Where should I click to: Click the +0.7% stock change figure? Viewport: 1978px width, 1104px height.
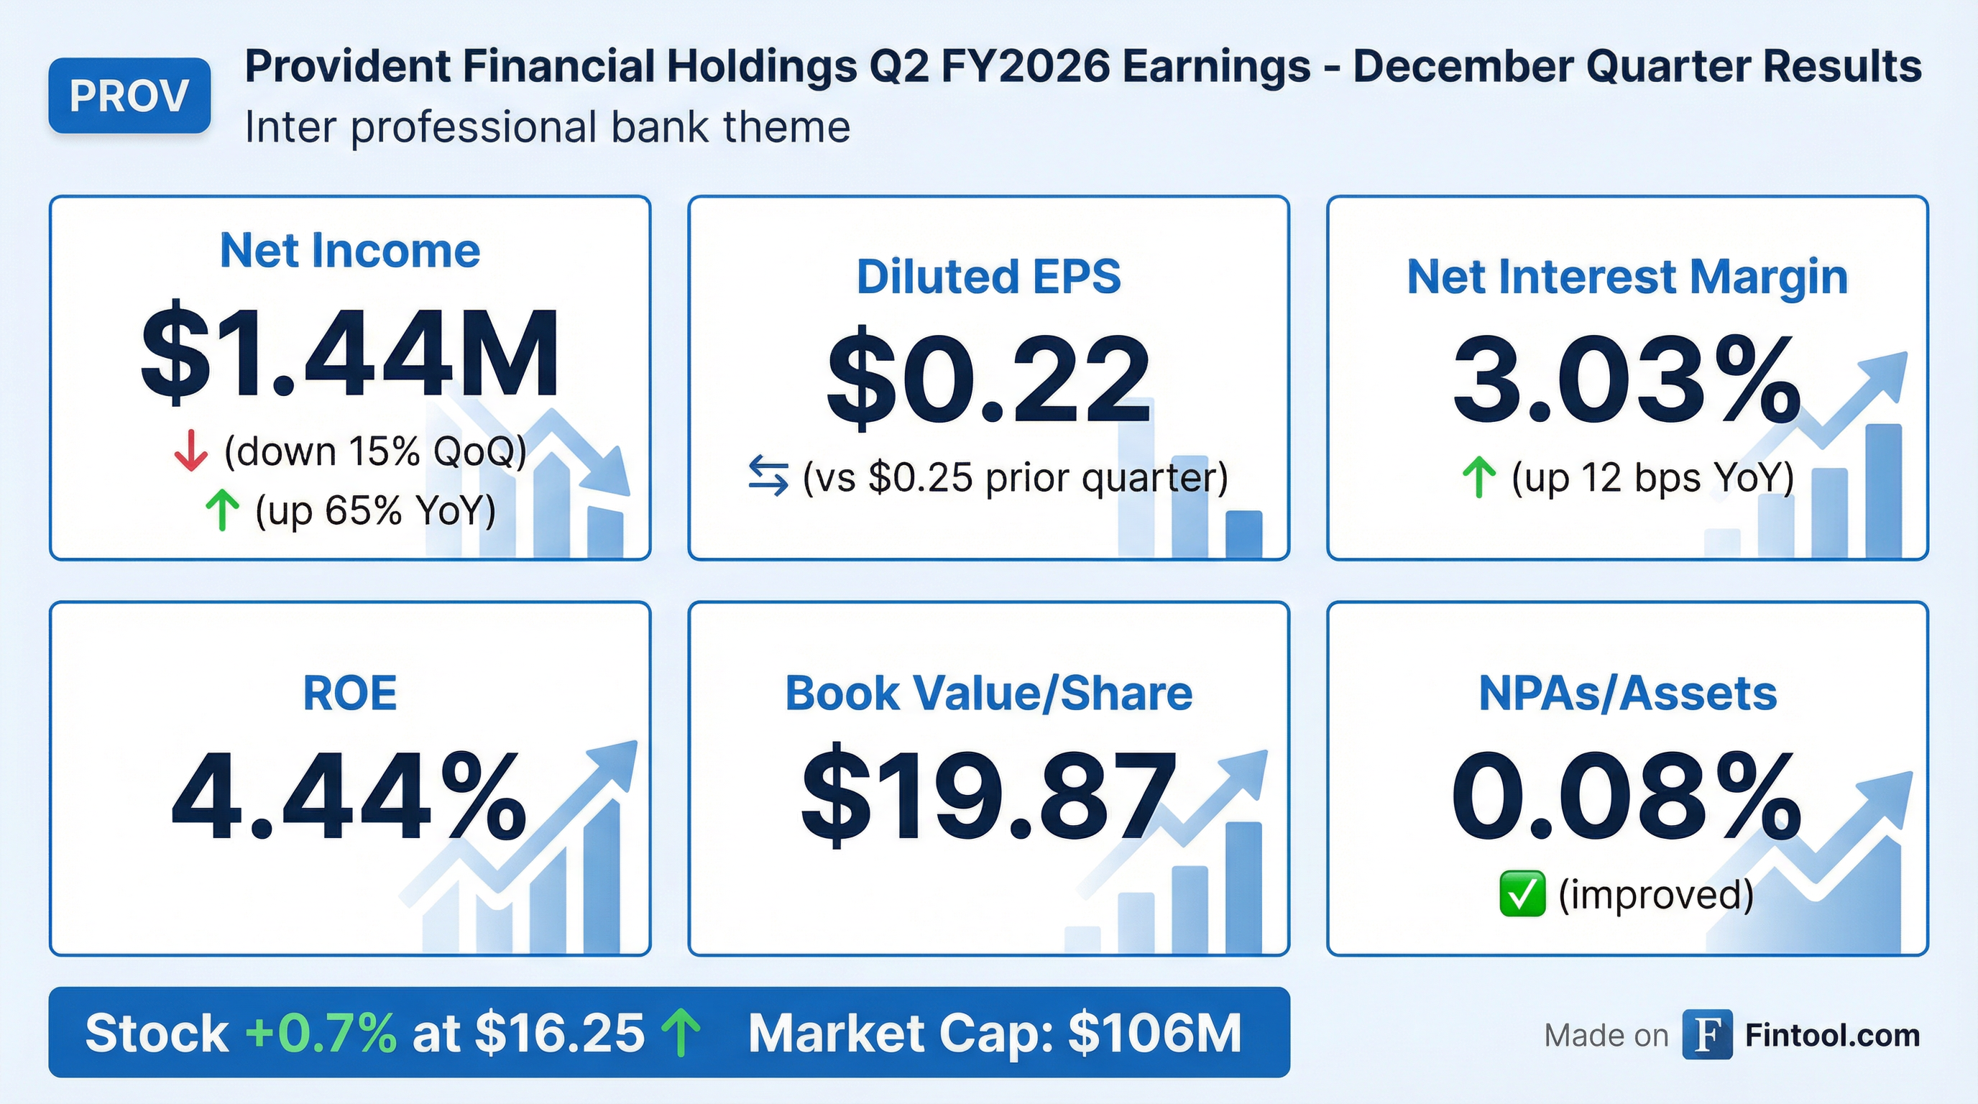coord(321,1033)
